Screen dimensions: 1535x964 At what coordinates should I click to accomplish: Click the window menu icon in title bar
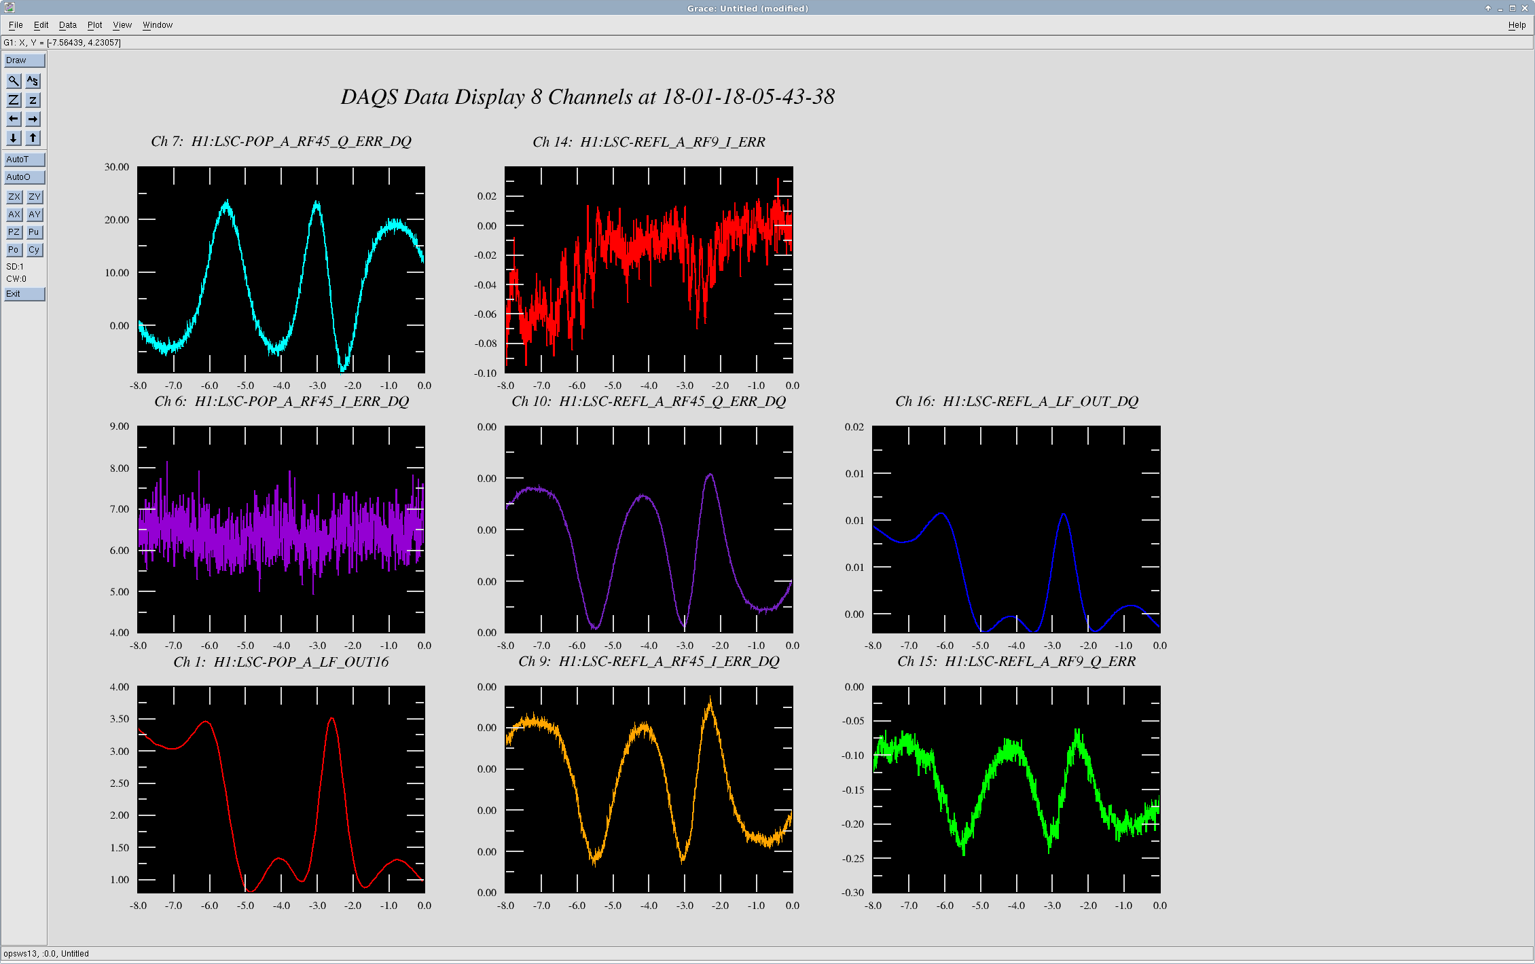10,7
